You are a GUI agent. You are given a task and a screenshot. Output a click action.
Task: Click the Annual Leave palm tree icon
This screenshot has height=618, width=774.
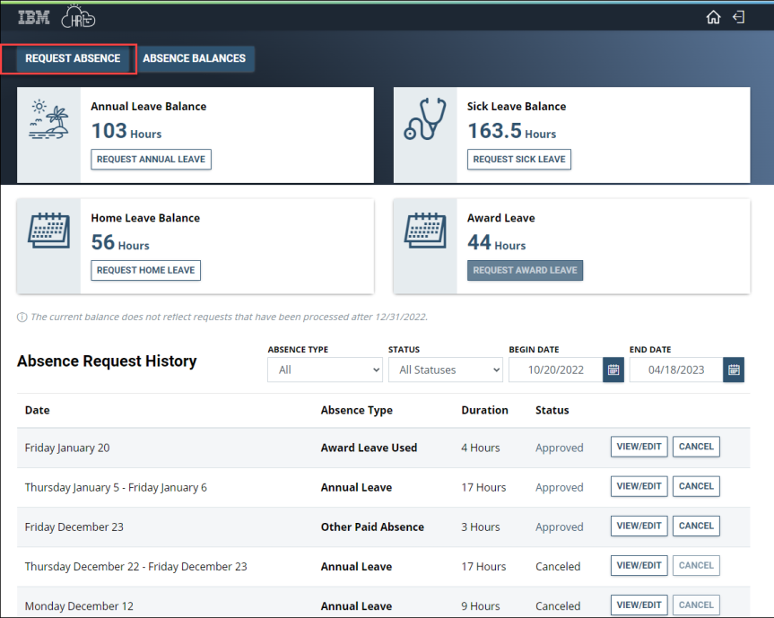[x=49, y=119]
